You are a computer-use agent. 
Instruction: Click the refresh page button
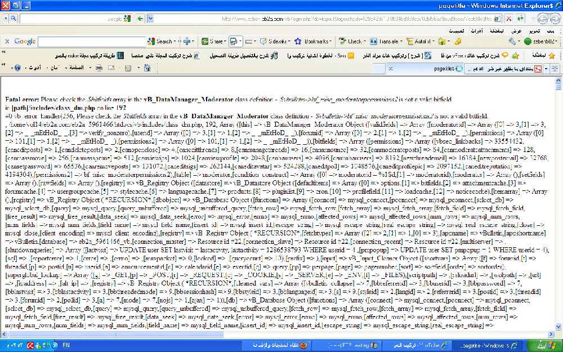point(520,19)
